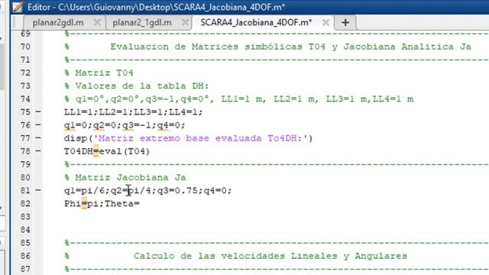The height and width of the screenshot is (275, 489).
Task: Click the file path in Editor title bar
Action: (171, 7)
